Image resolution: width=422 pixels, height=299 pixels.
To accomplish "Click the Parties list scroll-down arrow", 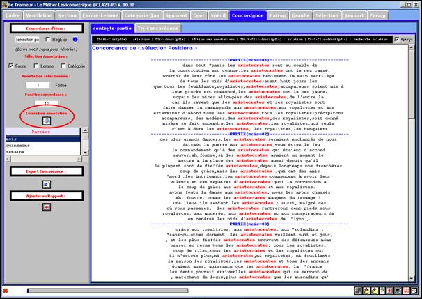I will (x=85, y=153).
